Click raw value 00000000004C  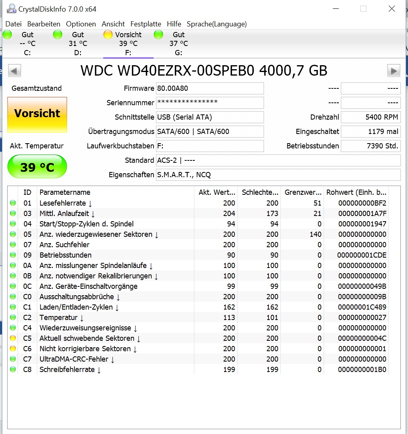[x=362, y=338]
